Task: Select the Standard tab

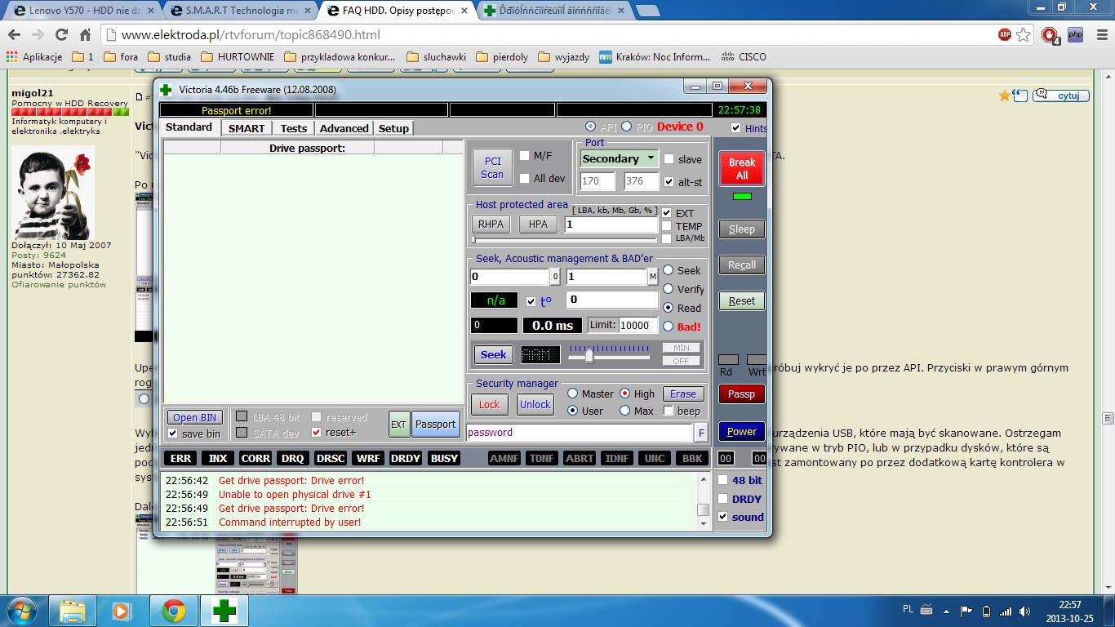Action: point(189,127)
